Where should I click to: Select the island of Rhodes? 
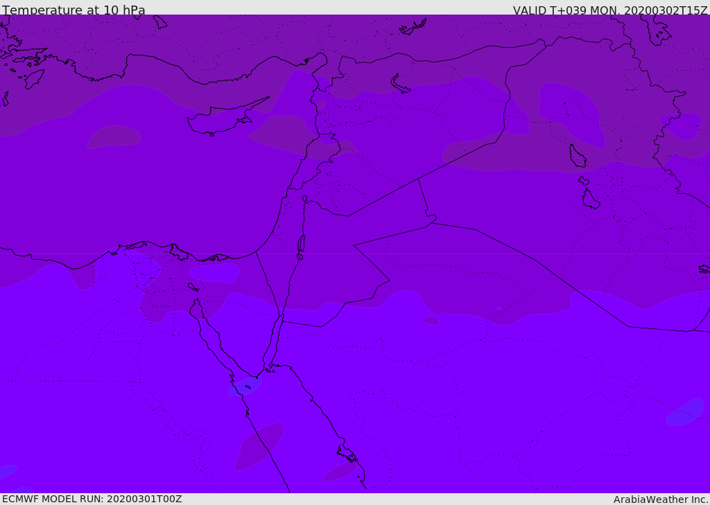33,78
